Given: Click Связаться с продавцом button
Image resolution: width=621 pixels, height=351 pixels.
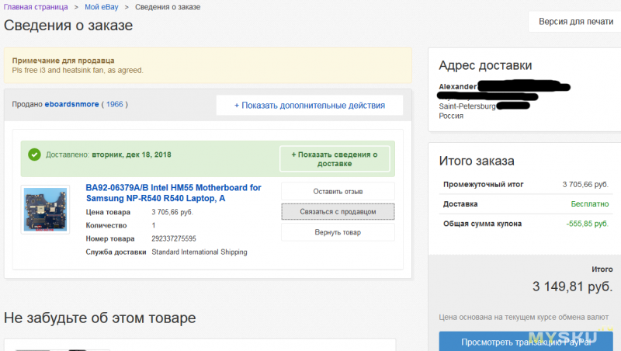Looking at the screenshot, I should [x=338, y=211].
